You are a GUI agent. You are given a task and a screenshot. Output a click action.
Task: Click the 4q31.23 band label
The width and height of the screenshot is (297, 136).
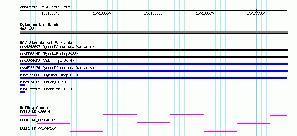point(27,29)
